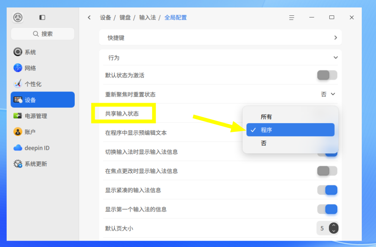Collapse the sidebar panel icon
376x247 pixels.
click(x=42, y=17)
